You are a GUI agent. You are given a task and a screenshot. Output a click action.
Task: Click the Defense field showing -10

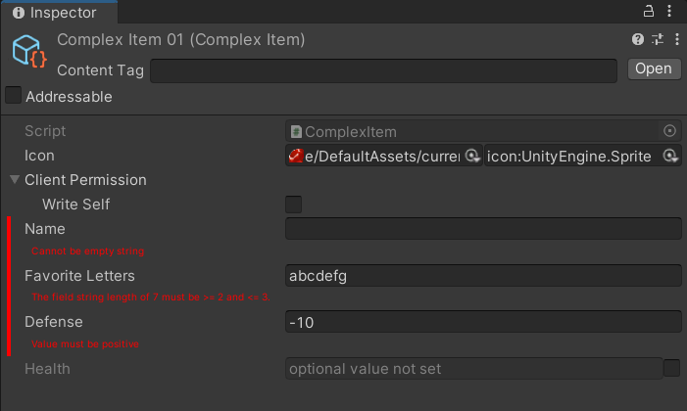click(482, 322)
